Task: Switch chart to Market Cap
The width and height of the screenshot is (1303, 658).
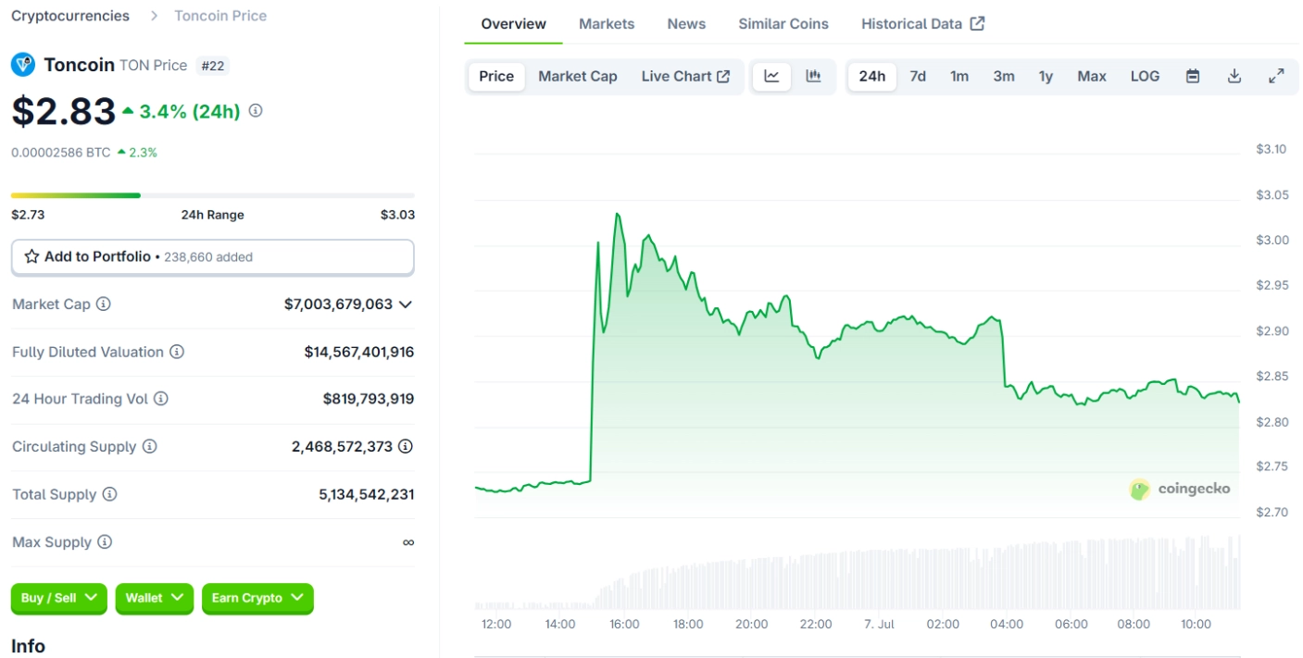Action: point(578,77)
